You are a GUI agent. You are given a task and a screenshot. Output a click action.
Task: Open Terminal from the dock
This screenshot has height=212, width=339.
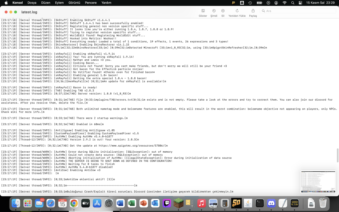coord(260,203)
